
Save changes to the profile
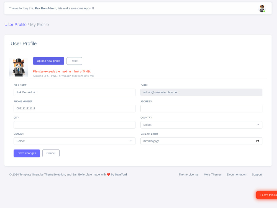click(x=27, y=153)
